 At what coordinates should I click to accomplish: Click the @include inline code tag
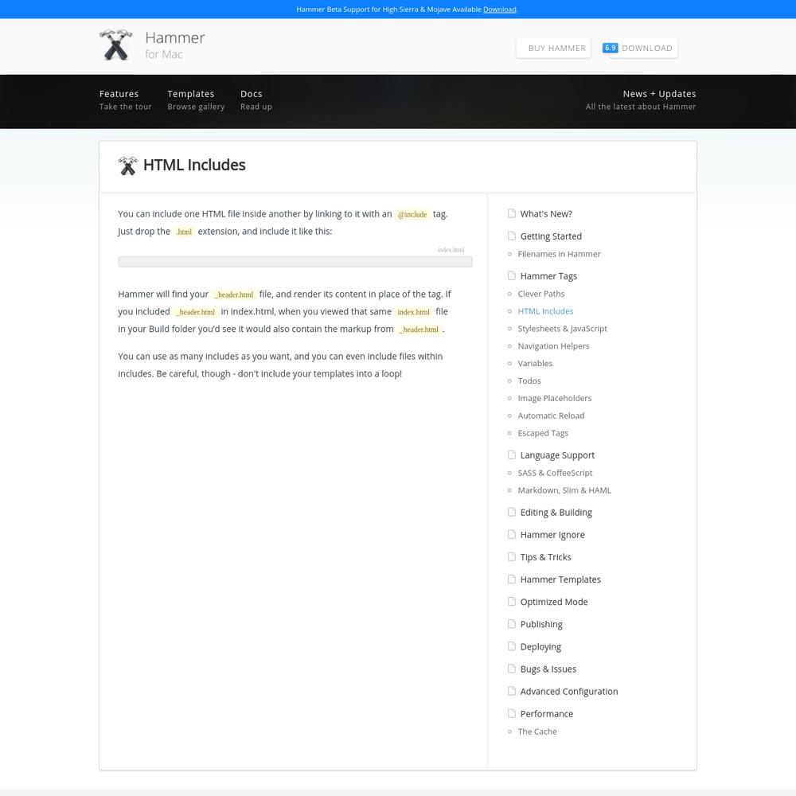pyautogui.click(x=412, y=214)
